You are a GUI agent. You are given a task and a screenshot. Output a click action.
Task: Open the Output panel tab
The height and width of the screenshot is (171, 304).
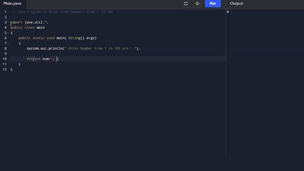click(x=237, y=3)
